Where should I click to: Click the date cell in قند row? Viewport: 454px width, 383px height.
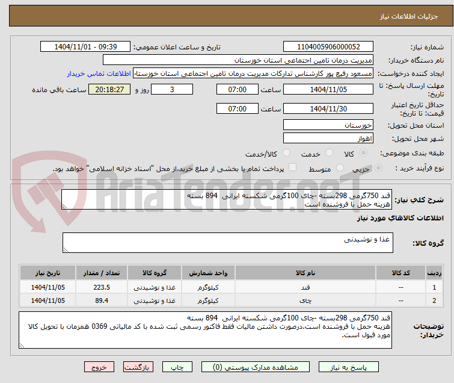point(48,287)
